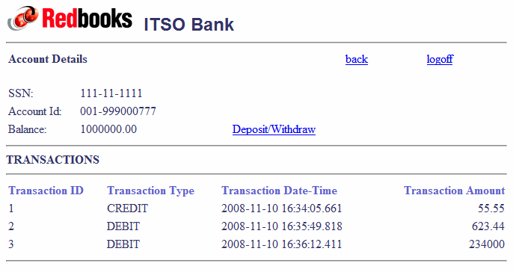Select transaction ID 1 row

click(x=256, y=208)
